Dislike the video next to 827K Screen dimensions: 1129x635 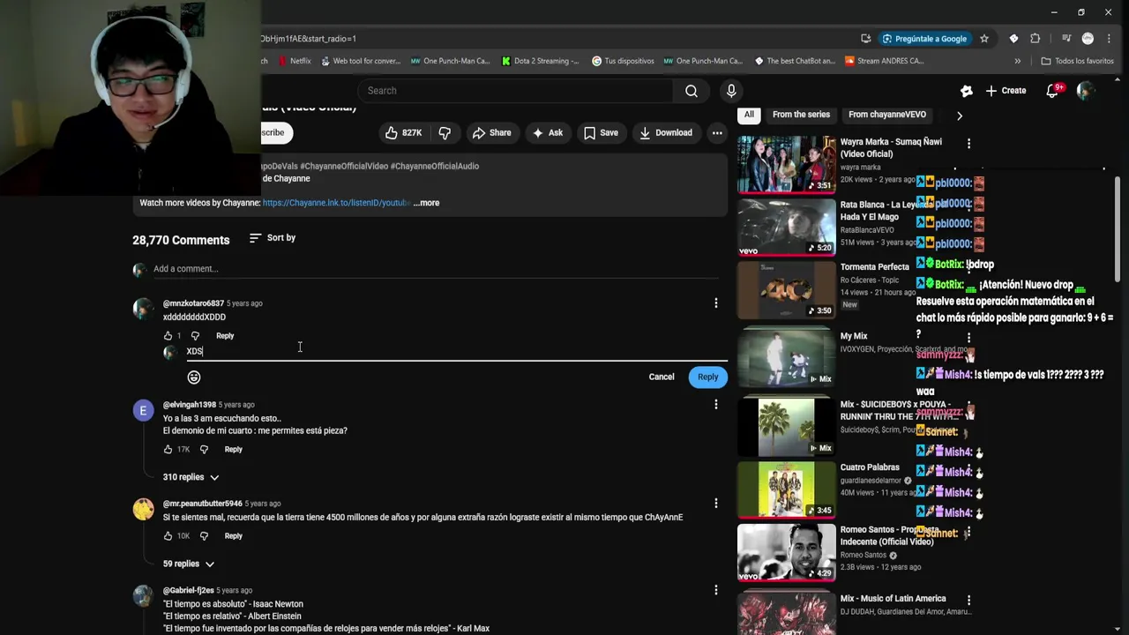tap(445, 132)
